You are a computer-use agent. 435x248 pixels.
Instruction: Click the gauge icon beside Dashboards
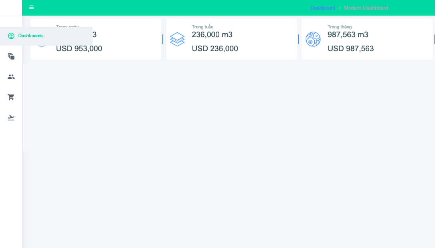click(x=11, y=36)
